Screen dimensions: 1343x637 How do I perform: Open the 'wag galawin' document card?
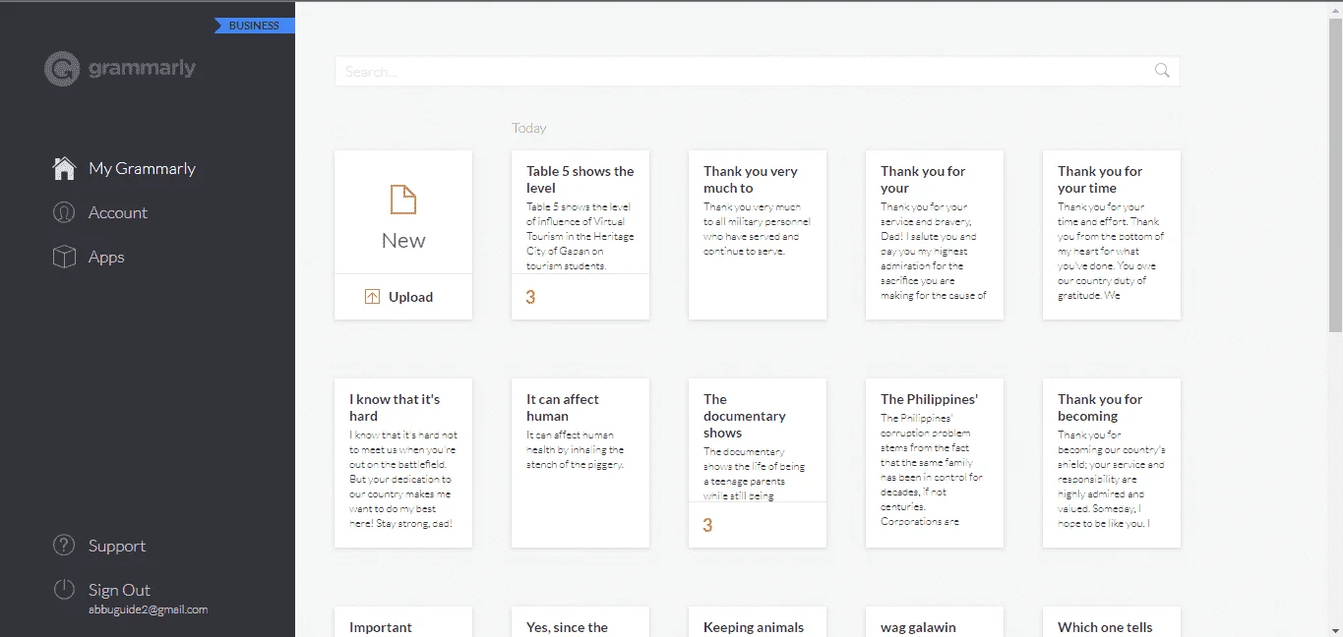[935, 622]
